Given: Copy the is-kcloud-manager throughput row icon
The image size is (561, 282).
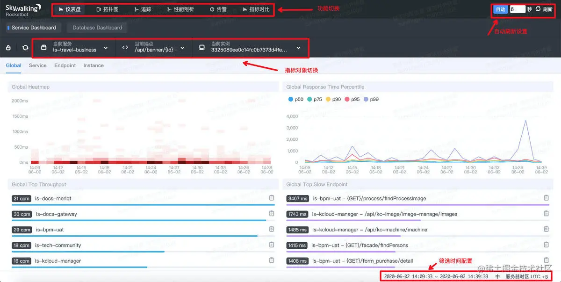Looking at the screenshot, I should 272,260.
